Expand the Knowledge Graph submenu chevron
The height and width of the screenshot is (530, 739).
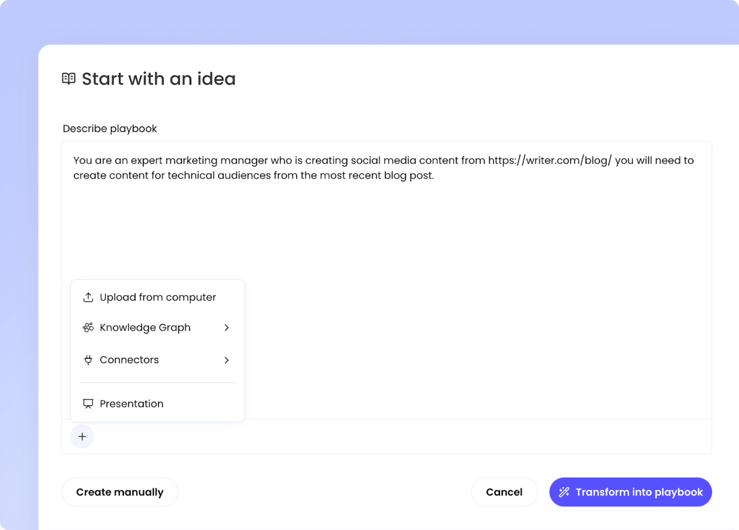coord(226,328)
